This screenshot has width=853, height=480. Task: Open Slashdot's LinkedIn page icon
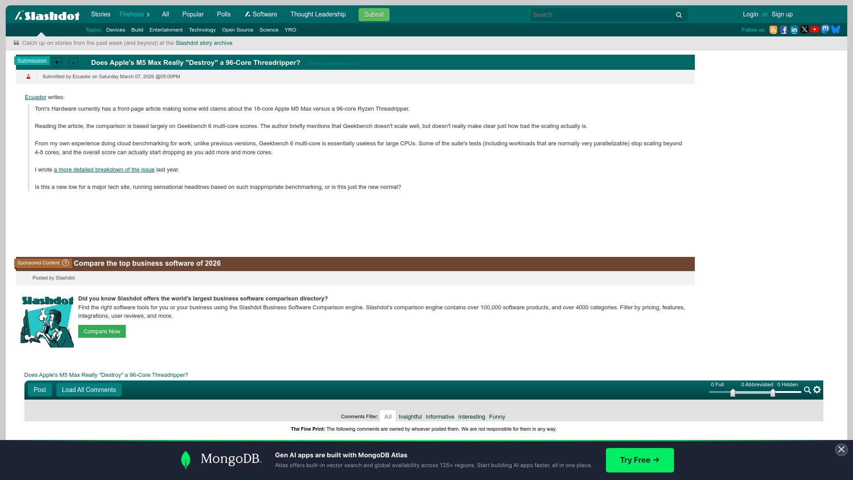tap(794, 30)
